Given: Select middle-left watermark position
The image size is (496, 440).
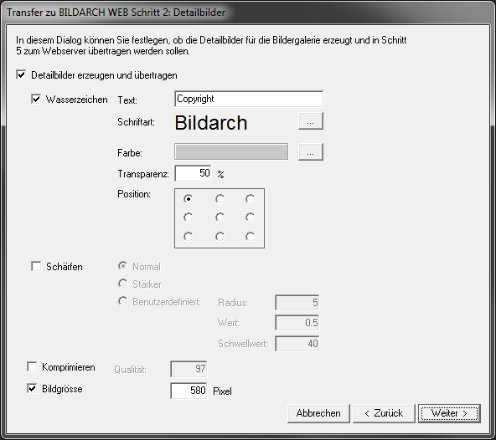Looking at the screenshot, I should pyautogui.click(x=189, y=217).
